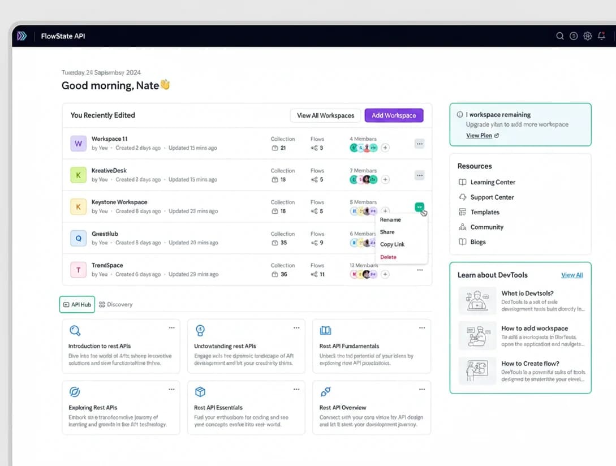Add member to Werkspace 11 plus icon
Viewport: 616px width, 466px height.
coord(385,148)
